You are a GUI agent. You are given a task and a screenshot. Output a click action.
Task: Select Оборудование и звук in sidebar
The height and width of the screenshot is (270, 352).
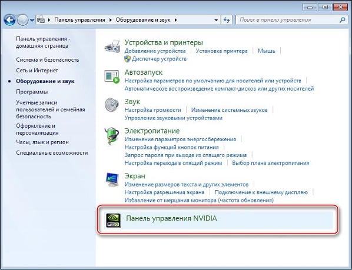(x=45, y=81)
